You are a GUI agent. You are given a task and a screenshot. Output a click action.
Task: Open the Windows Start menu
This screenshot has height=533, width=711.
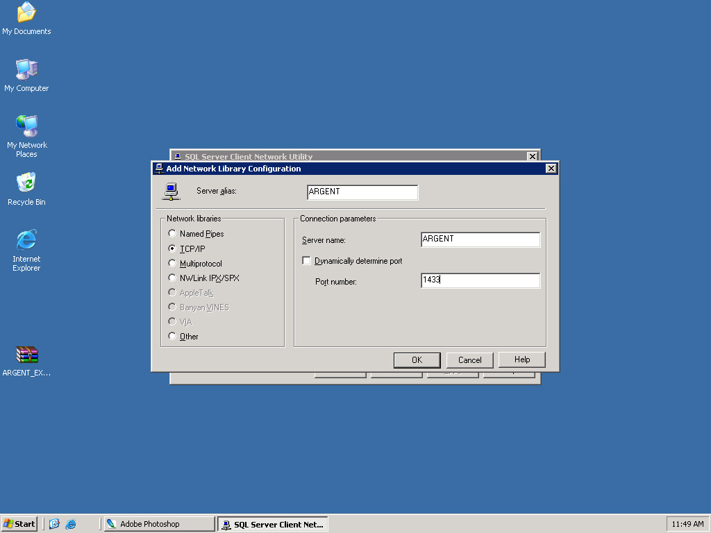(x=19, y=524)
